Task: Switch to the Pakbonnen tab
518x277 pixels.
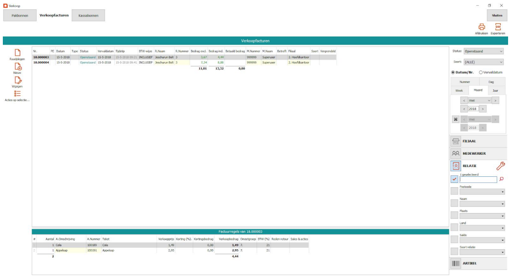Action: pos(20,16)
